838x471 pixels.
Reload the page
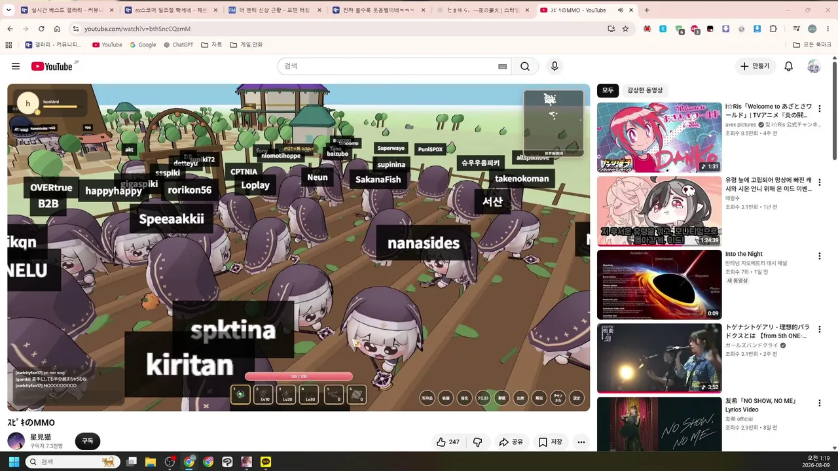coord(41,29)
